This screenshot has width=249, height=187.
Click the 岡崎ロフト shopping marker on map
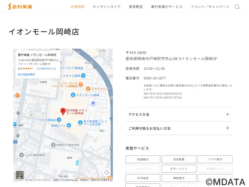(x=69, y=126)
